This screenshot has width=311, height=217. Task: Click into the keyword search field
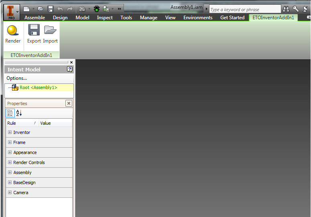245,9
